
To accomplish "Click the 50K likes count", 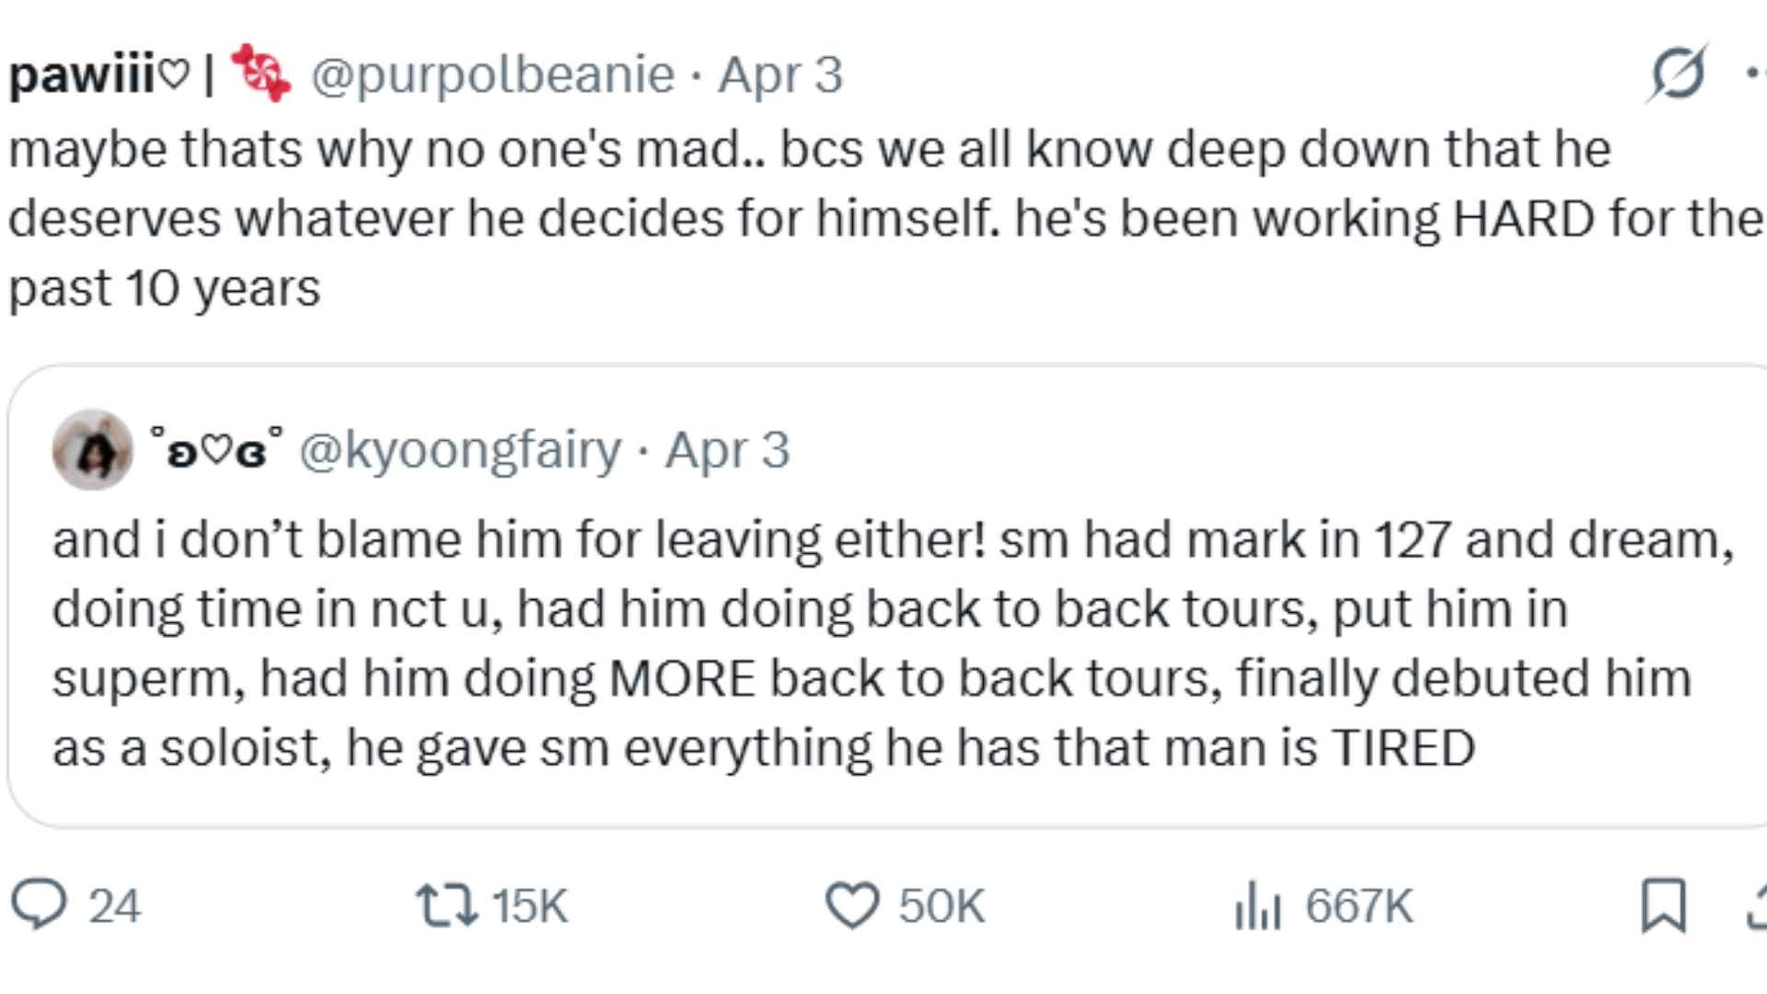I will [941, 906].
